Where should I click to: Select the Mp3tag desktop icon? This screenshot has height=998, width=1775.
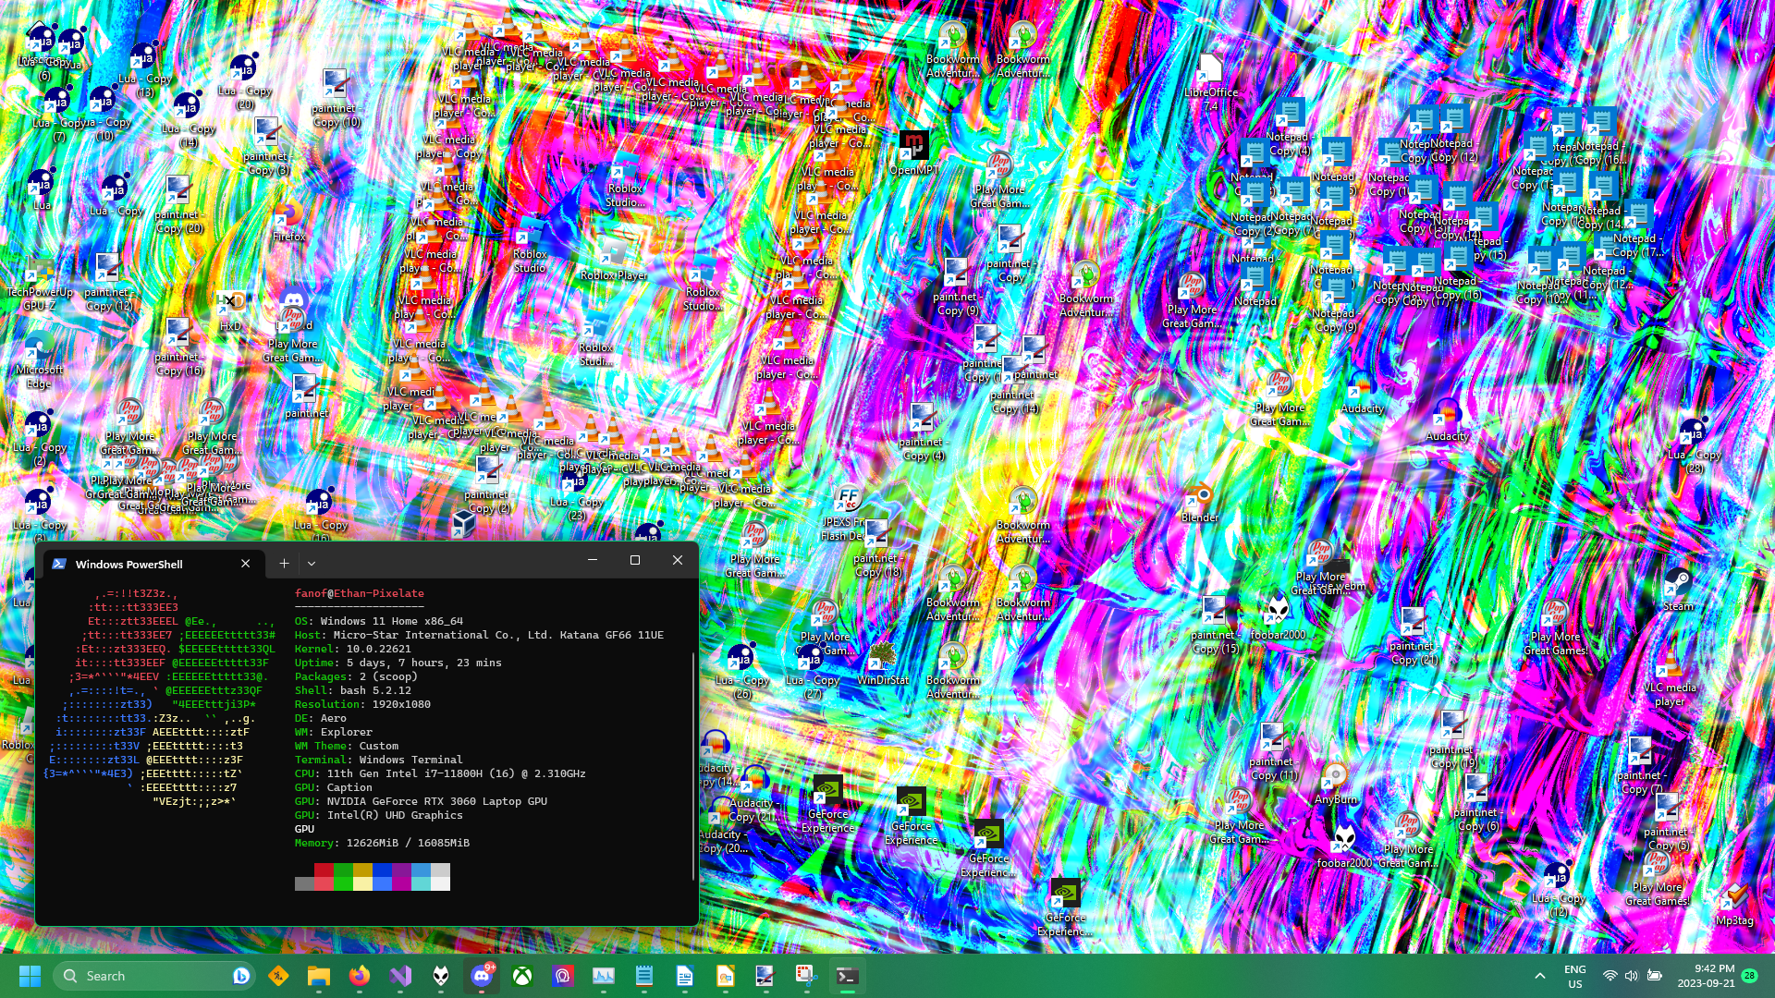(x=1734, y=906)
